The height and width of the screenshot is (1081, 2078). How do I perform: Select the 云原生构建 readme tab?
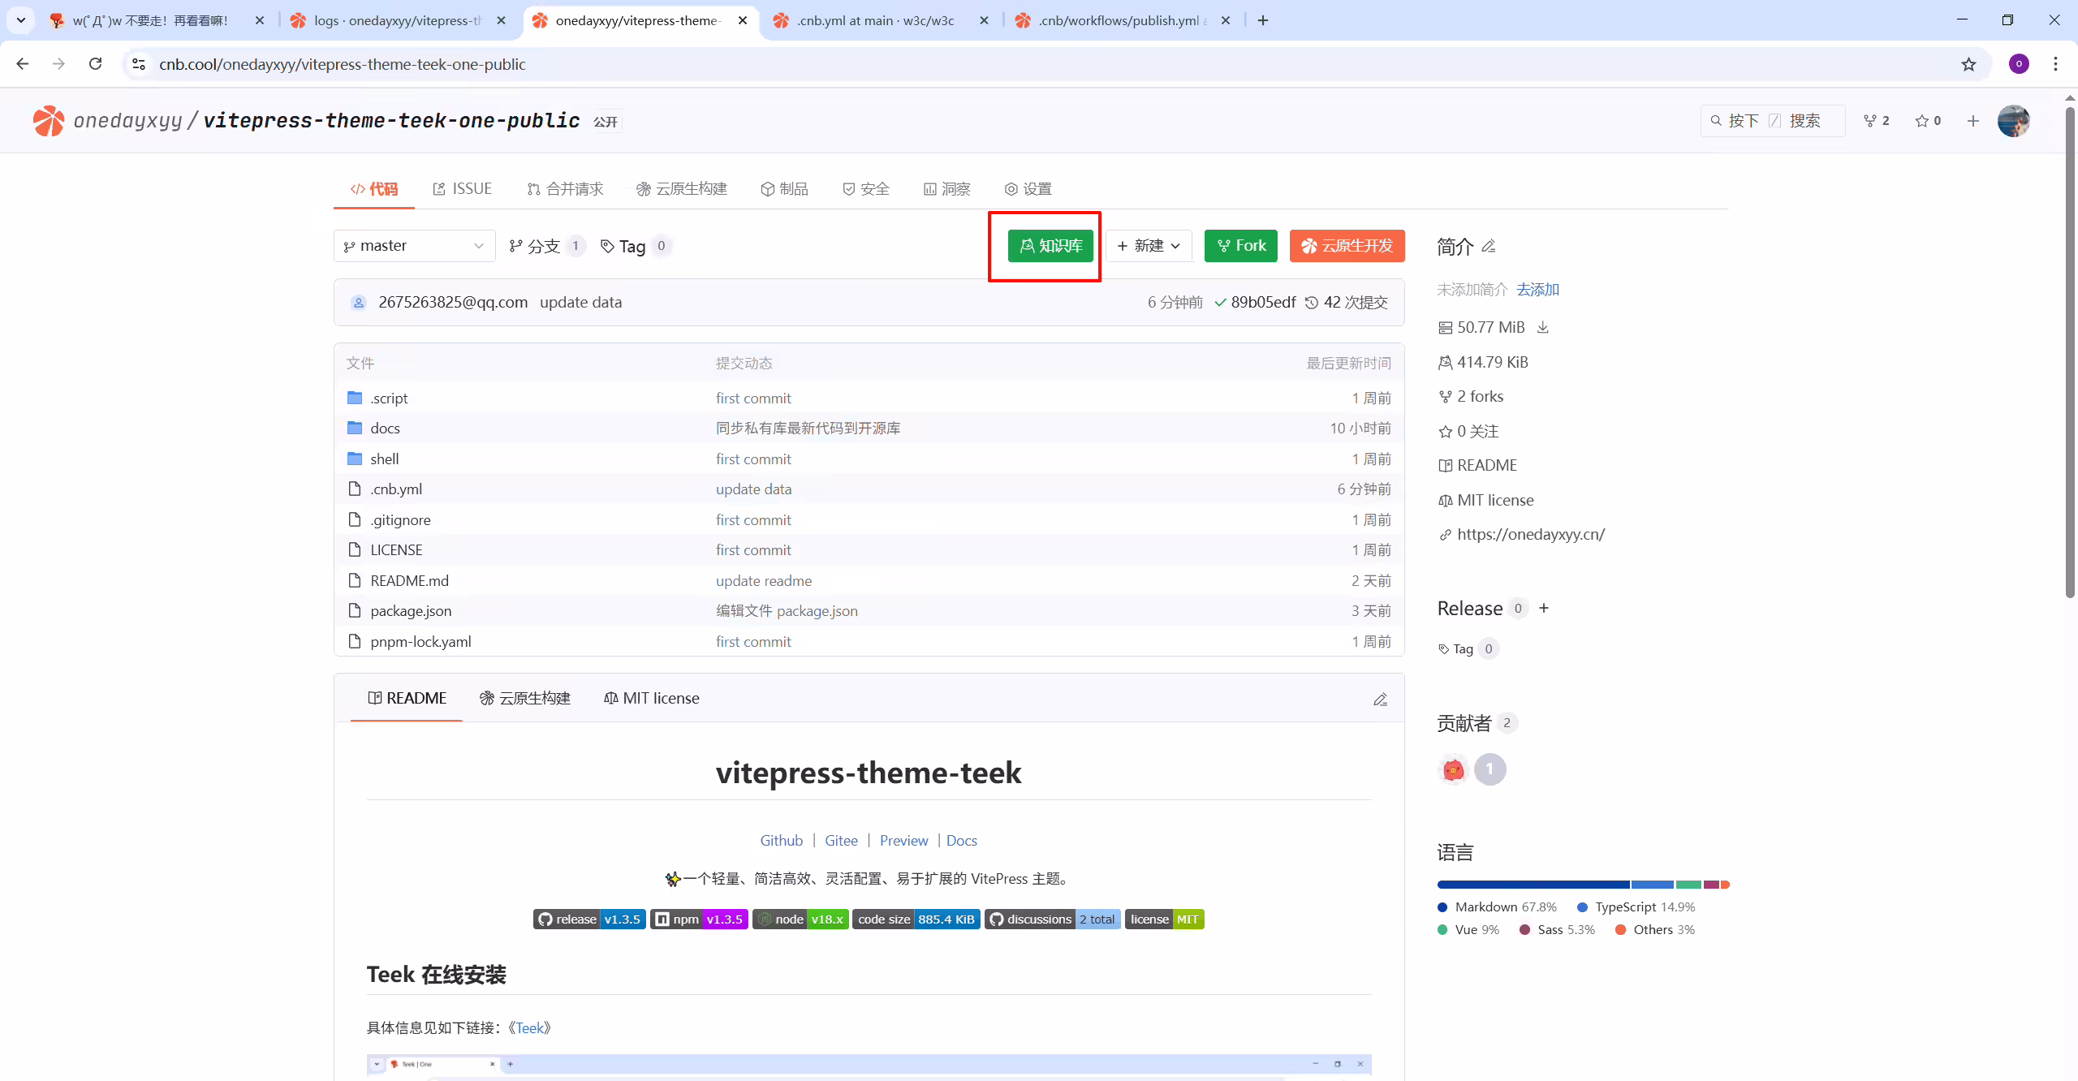(524, 698)
